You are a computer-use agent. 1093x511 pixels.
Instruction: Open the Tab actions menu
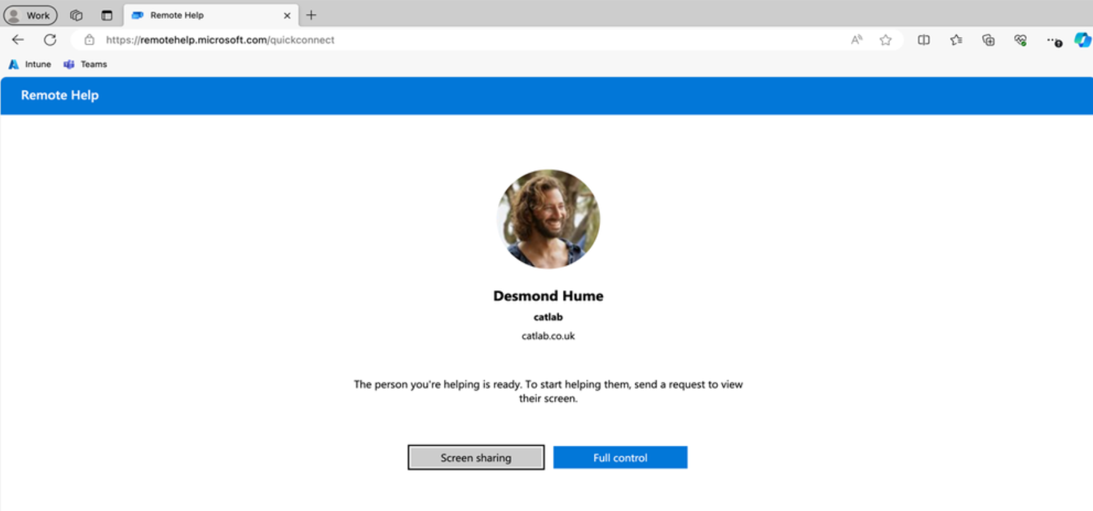pos(107,15)
